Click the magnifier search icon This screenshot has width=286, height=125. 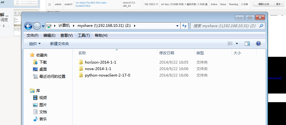click(262, 26)
